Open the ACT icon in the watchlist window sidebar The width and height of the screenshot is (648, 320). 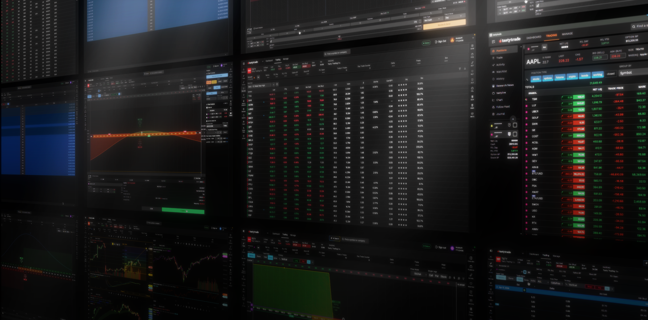[472, 64]
